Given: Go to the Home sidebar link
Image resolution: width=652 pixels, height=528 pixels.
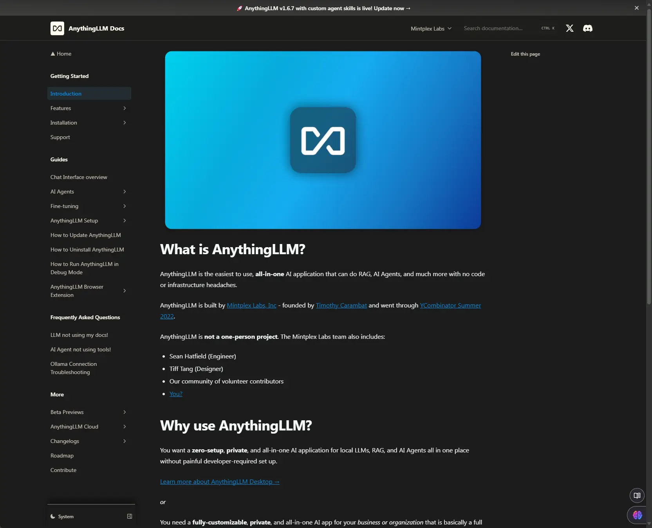Looking at the screenshot, I should (61, 54).
